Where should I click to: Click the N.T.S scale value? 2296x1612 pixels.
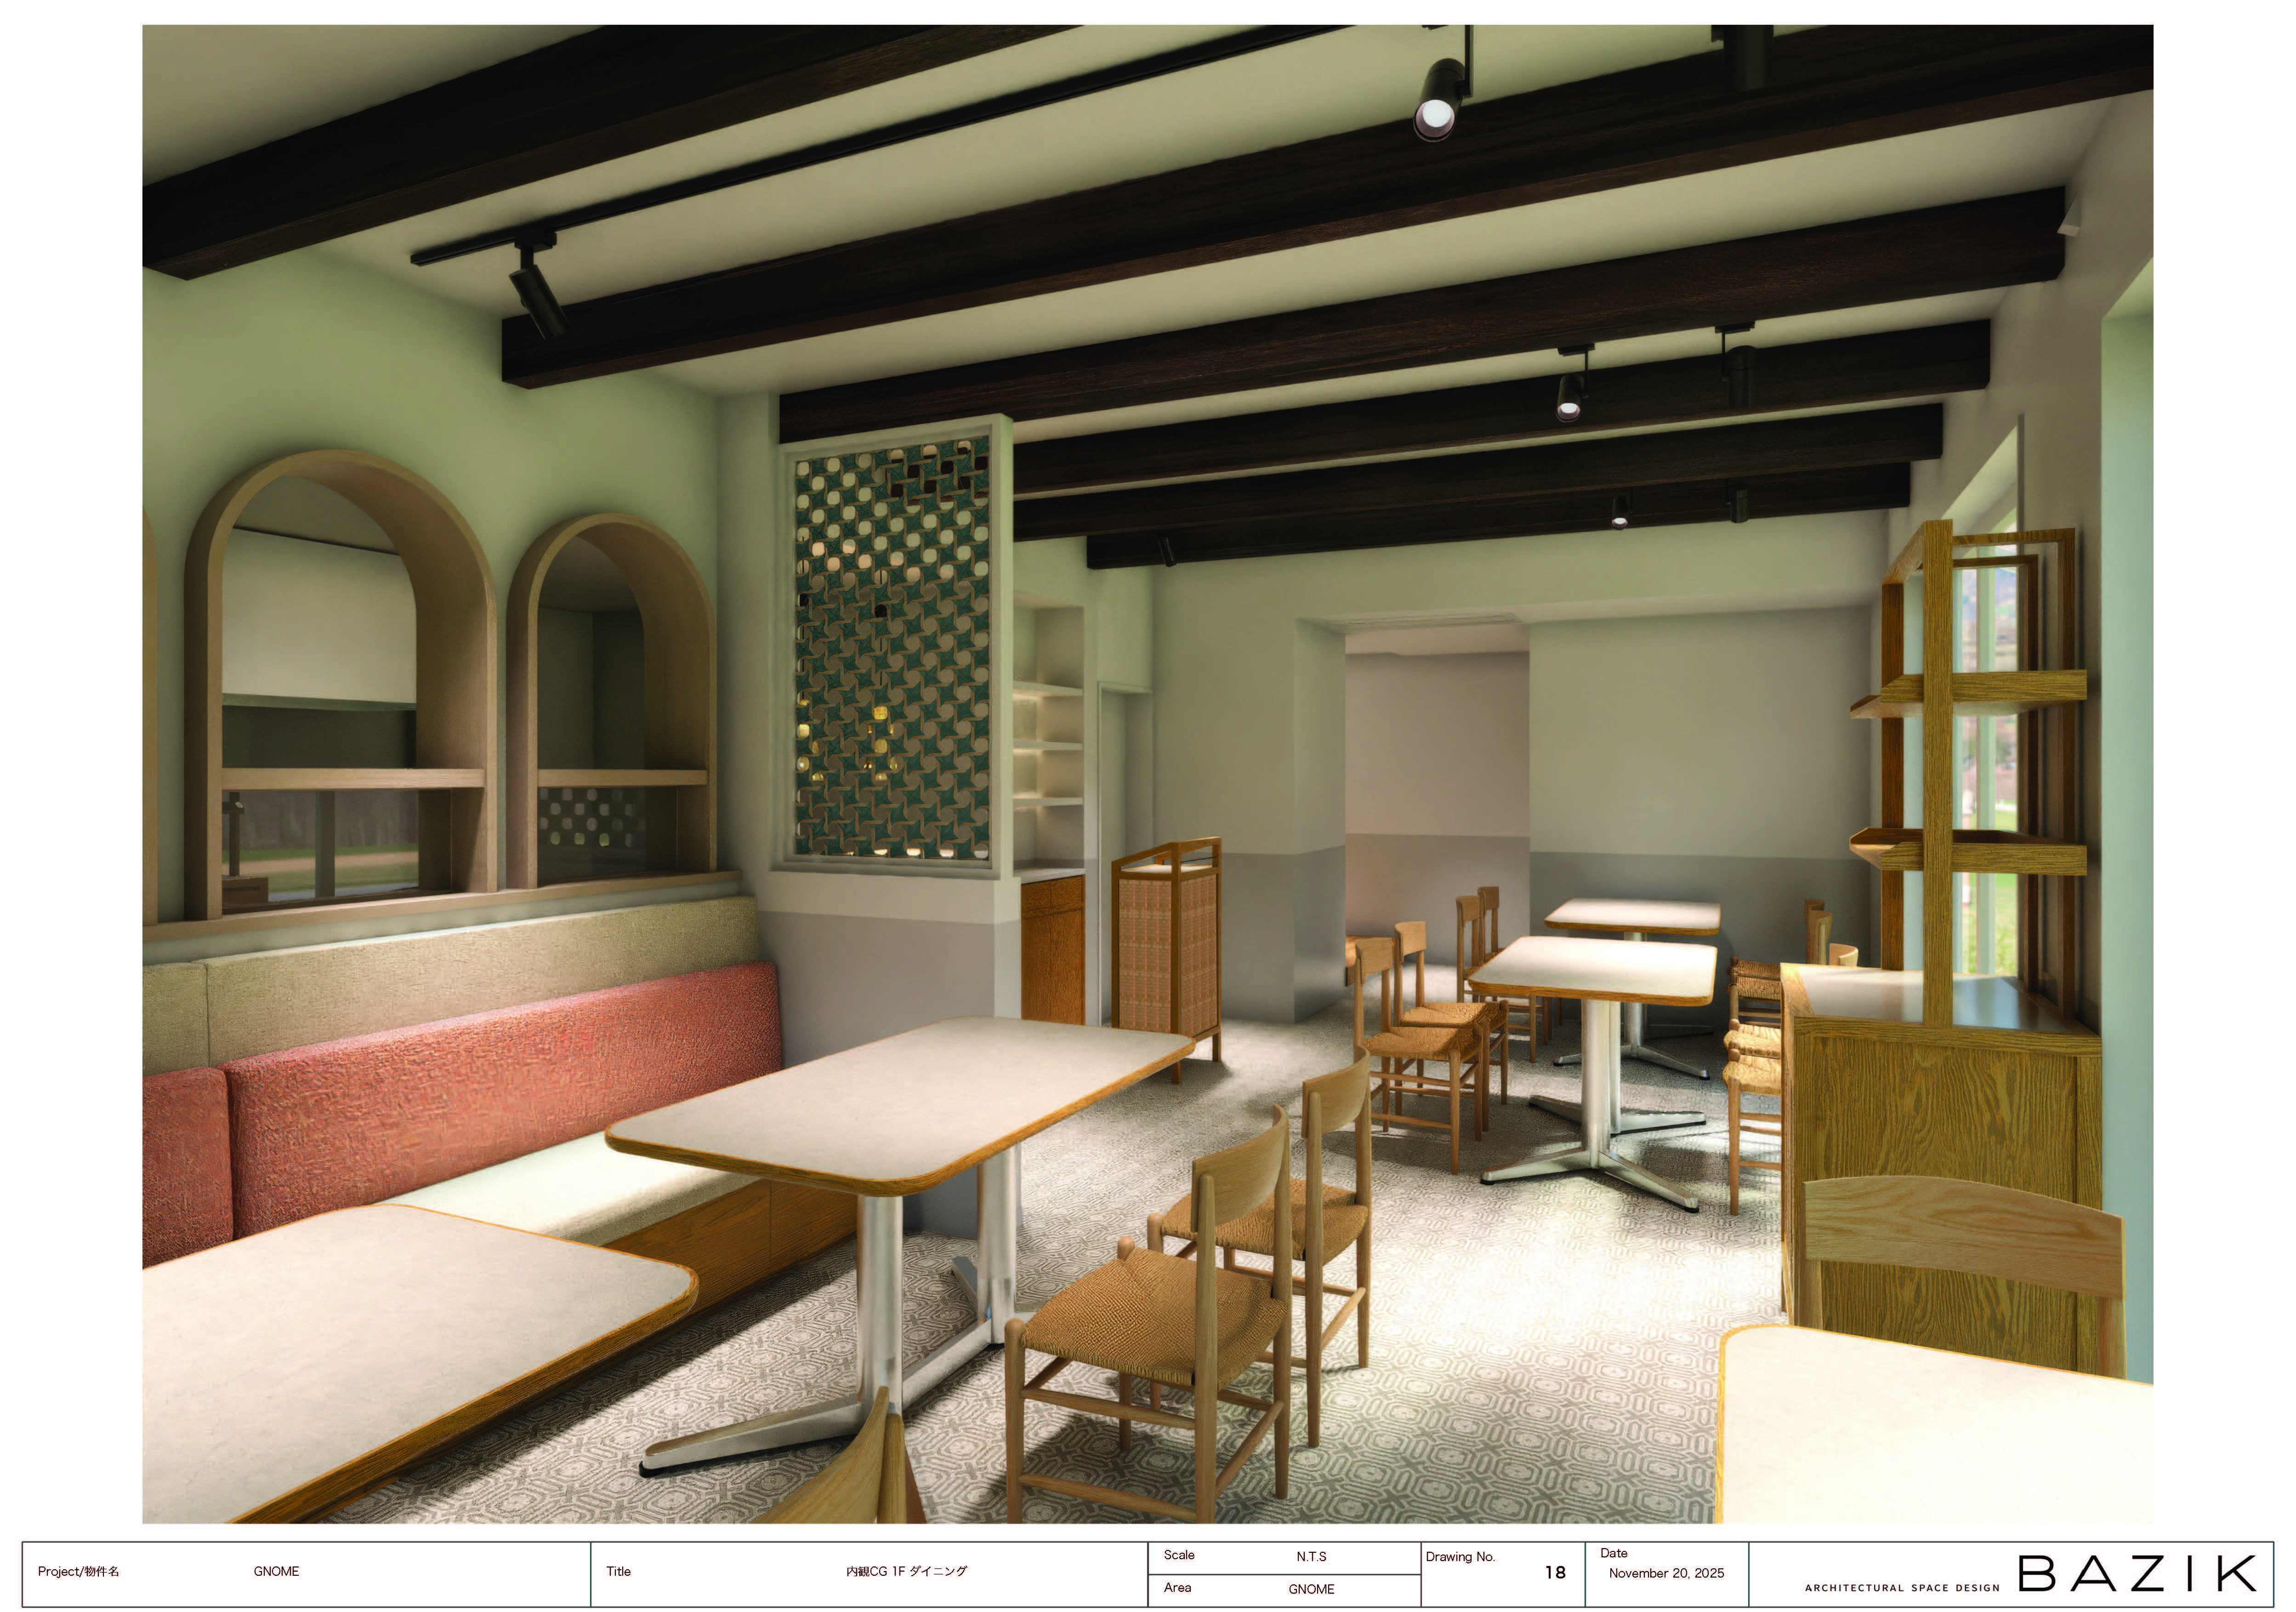(x=1311, y=1556)
